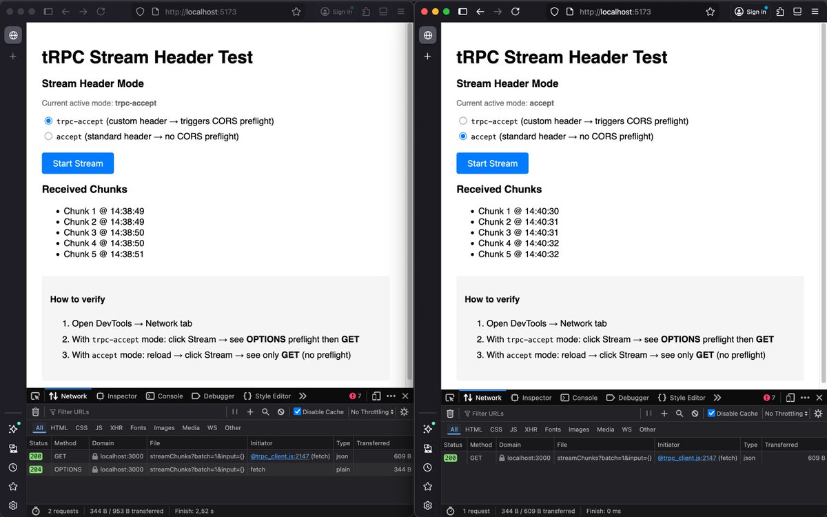This screenshot has height=517, width=827.
Task: Toggle sidebar icon in right browser toolbar
Action: tap(462, 12)
